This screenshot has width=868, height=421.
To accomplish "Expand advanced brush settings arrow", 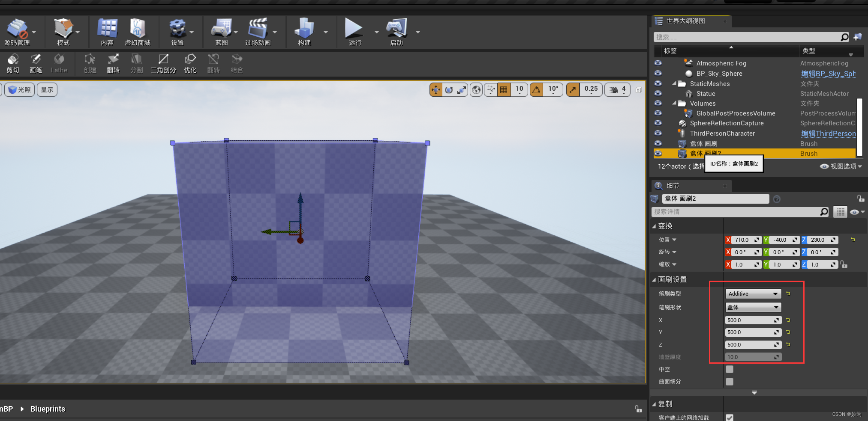I will click(754, 392).
